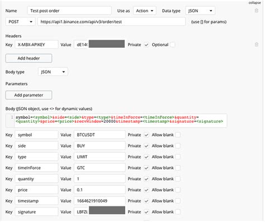Click the symbol key field
265x222 pixels.
point(36,135)
